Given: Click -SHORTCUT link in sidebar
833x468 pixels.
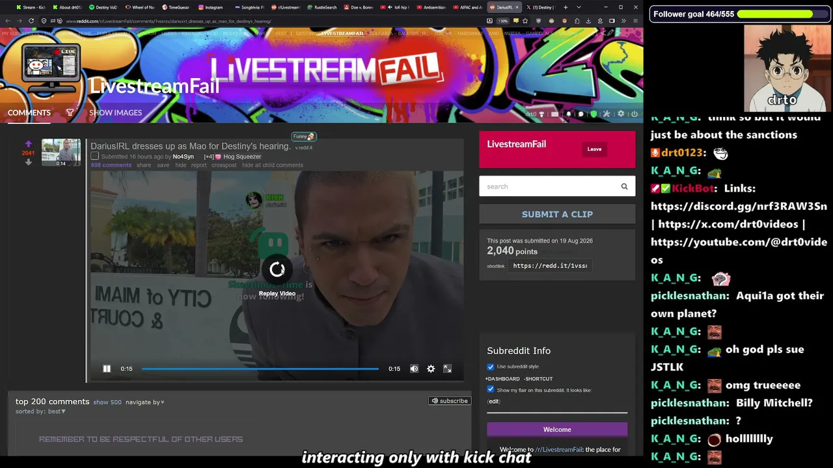Looking at the screenshot, I should tap(538, 379).
